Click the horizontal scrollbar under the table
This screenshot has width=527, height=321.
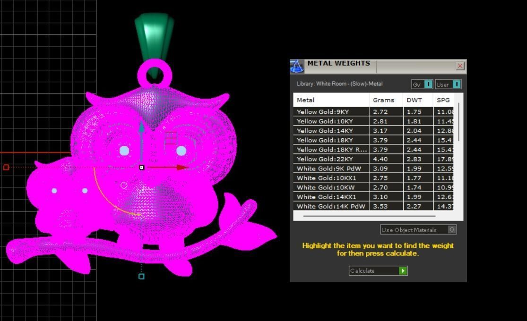[x=369, y=216]
